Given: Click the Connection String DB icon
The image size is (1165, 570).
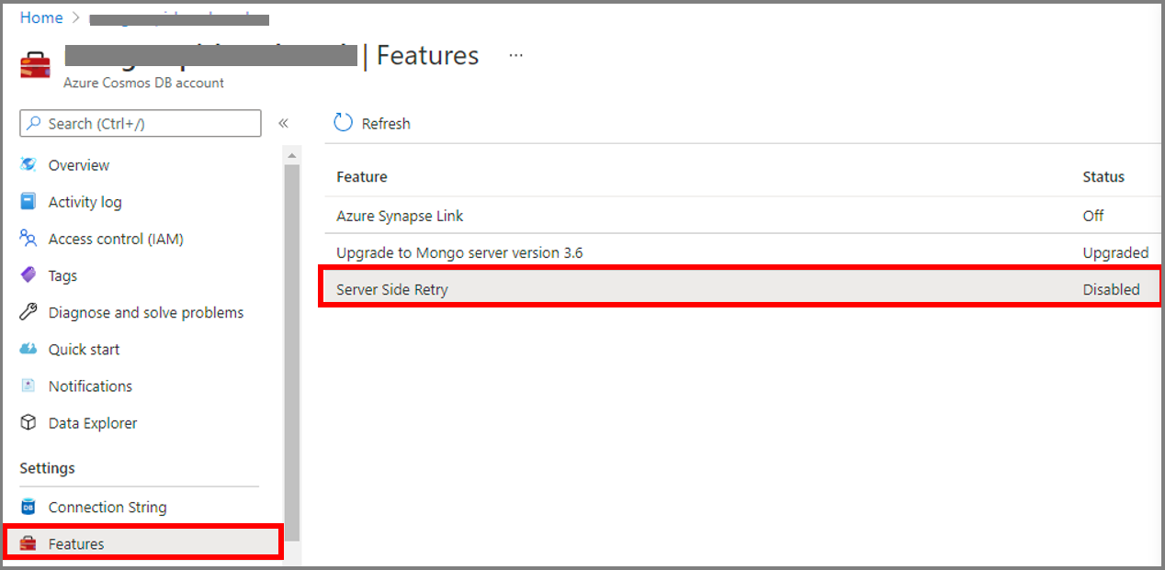Looking at the screenshot, I should [x=28, y=507].
